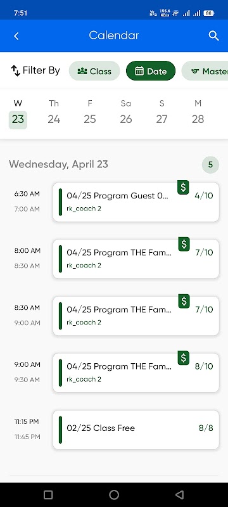
Task: Tap the back arrow in Calendar header
Action: click(16, 36)
